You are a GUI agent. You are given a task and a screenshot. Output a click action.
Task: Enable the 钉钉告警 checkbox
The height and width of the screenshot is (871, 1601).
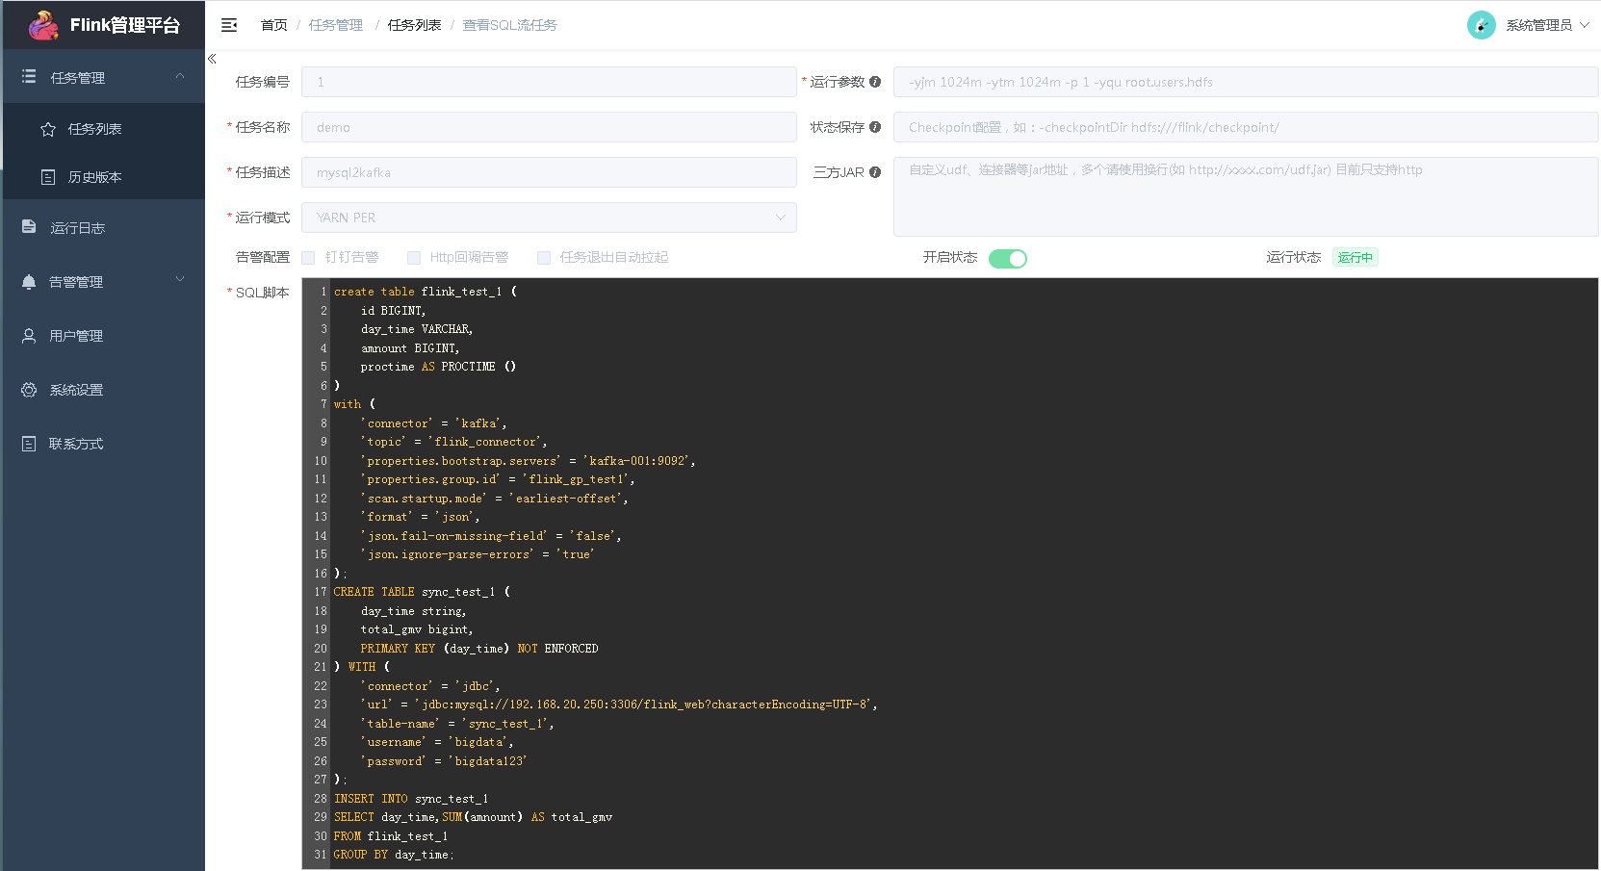point(308,257)
